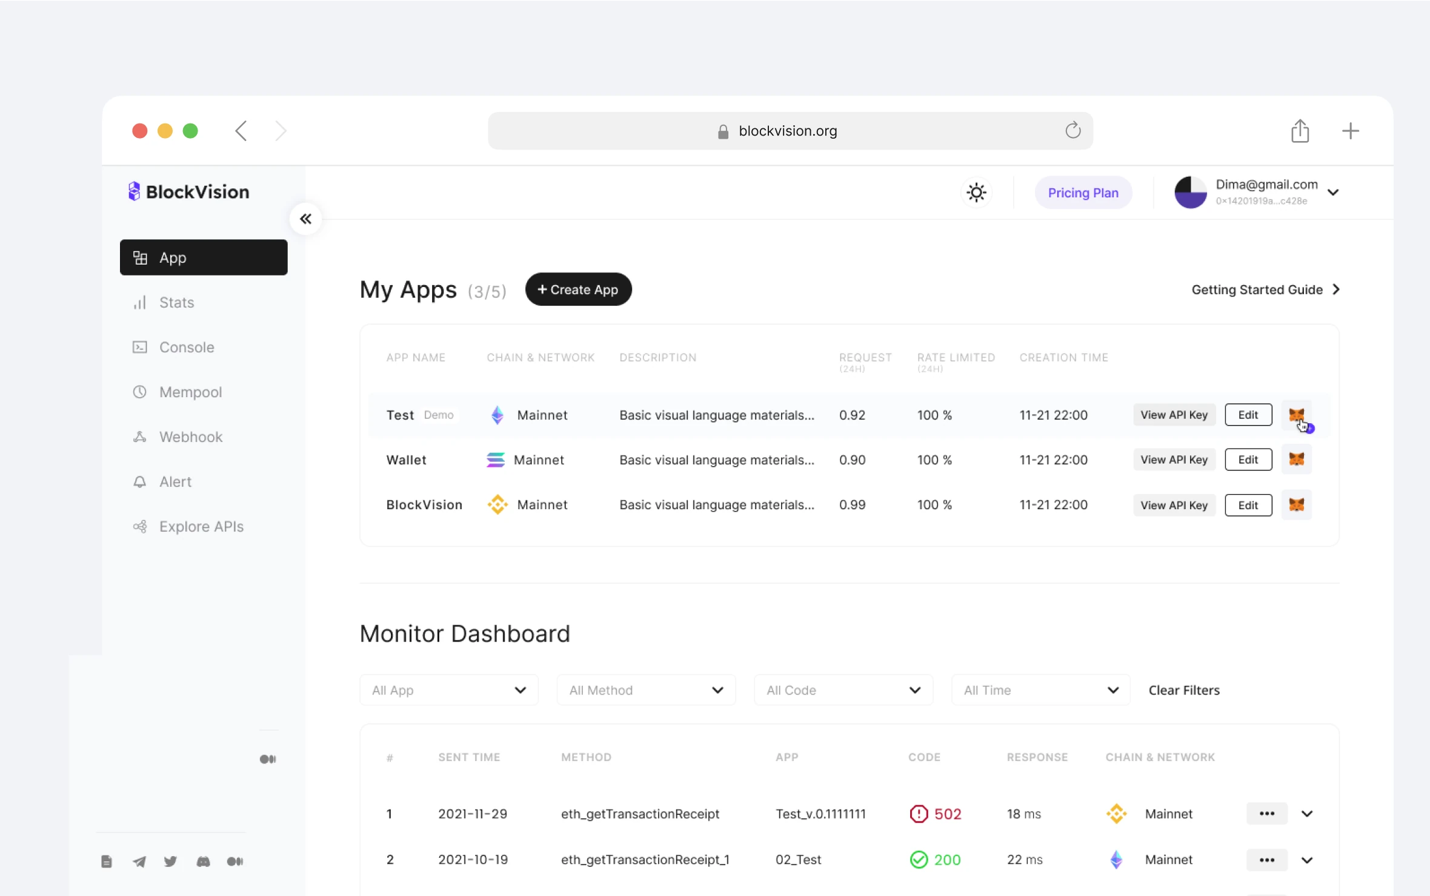
Task: Reload the page with refresh icon
Action: (1072, 130)
